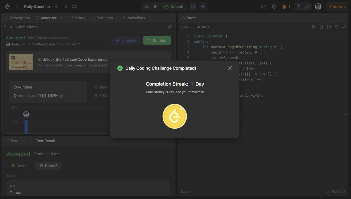Switch to the Editorial tab
The height and width of the screenshot is (199, 351).
coord(77,18)
